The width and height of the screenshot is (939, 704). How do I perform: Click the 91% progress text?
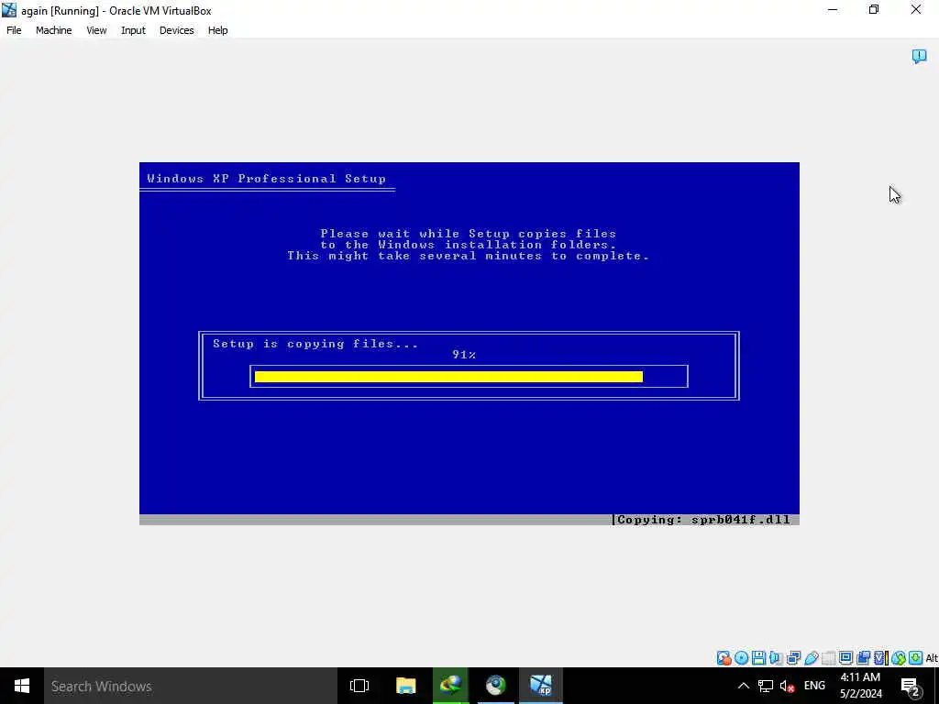pyautogui.click(x=464, y=355)
